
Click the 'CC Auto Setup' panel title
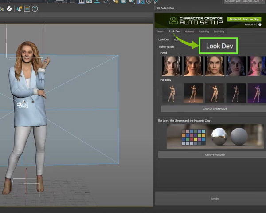coord(165,8)
